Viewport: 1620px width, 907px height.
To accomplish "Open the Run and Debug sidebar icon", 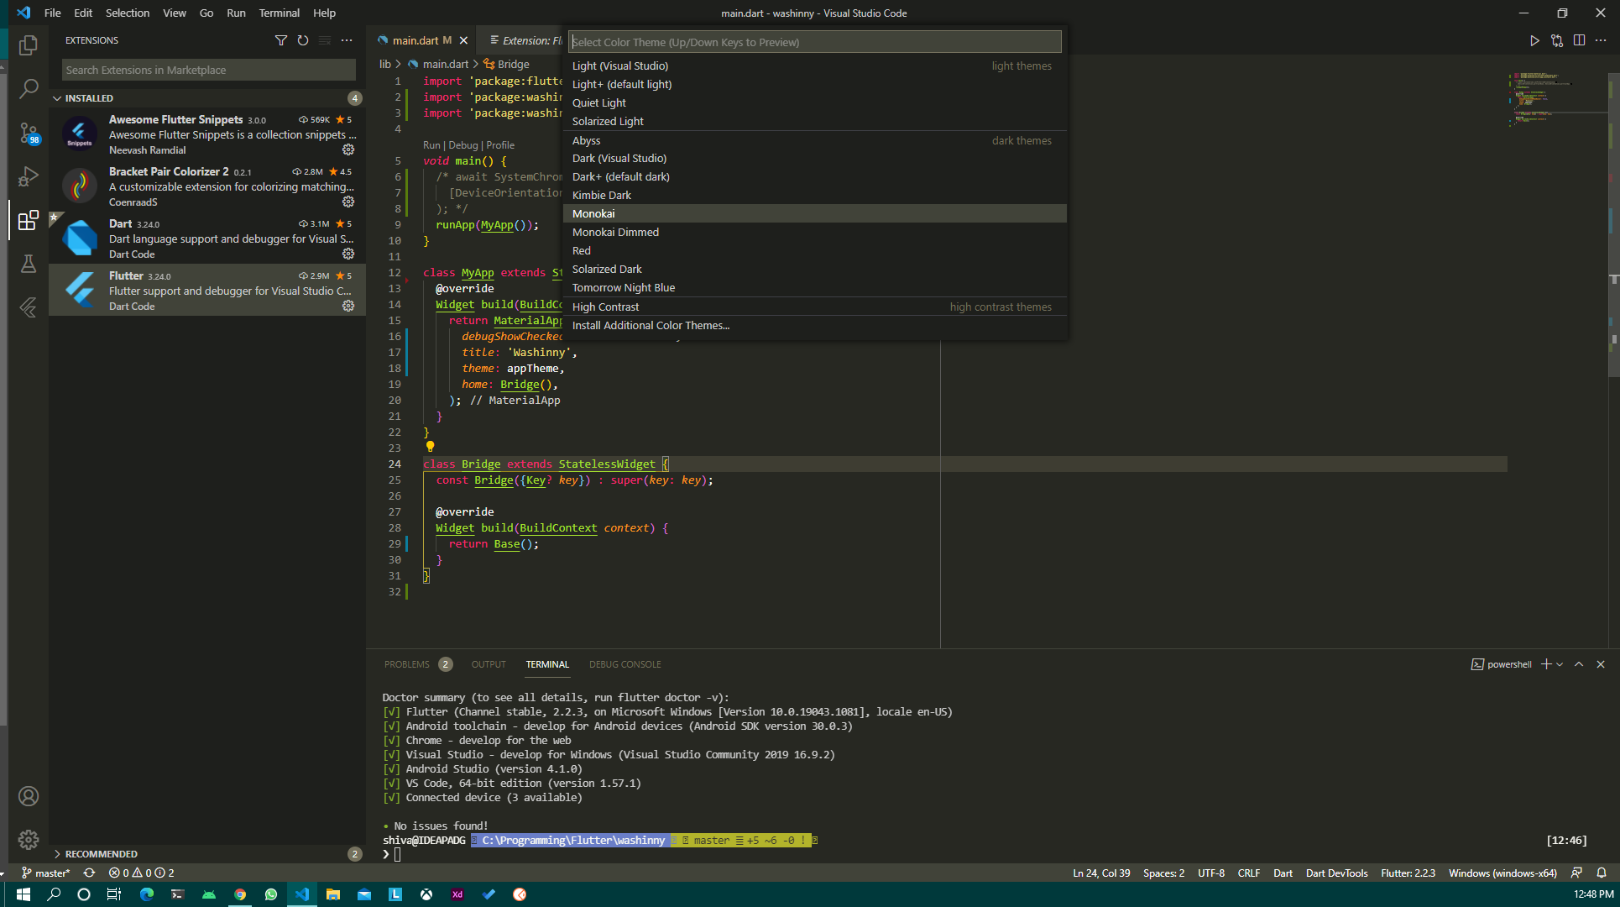I will pyautogui.click(x=28, y=176).
